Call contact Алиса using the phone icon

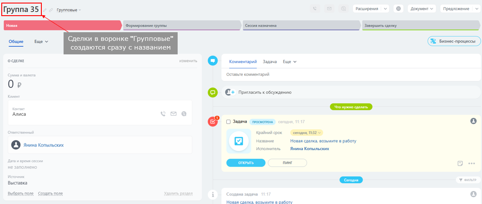(163, 114)
